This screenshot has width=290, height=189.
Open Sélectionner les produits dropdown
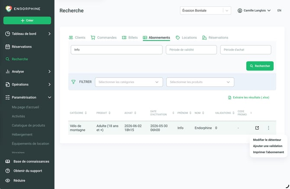pos(200,82)
